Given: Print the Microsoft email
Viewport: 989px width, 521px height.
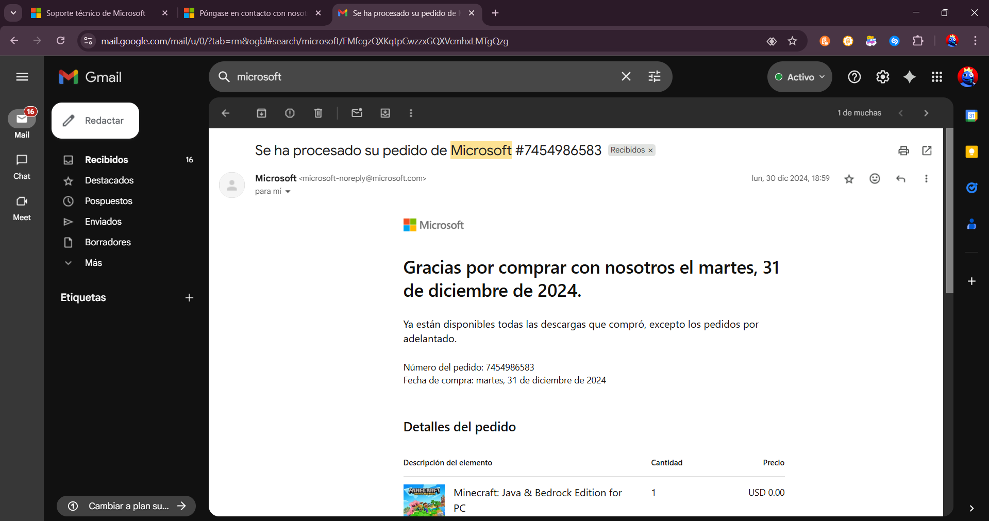Looking at the screenshot, I should click(x=903, y=150).
